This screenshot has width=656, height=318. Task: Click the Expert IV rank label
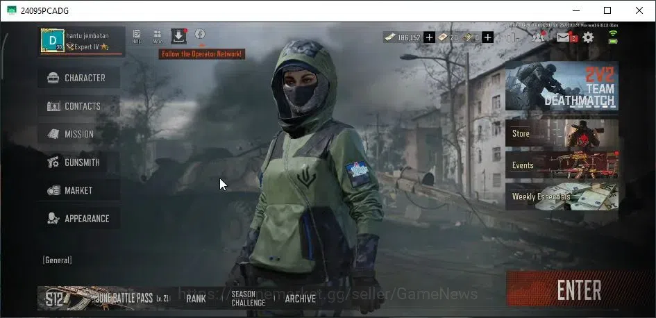click(87, 47)
